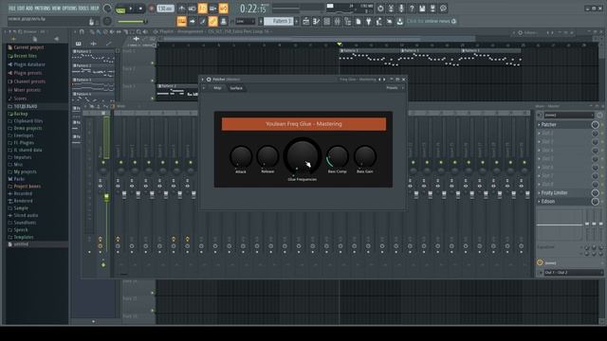Open the piano roll view icon

316,21
